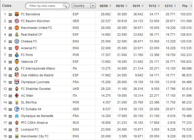Click the FC Barcelona club crest
Viewport: 194px width, 140px height.
point(17,14)
